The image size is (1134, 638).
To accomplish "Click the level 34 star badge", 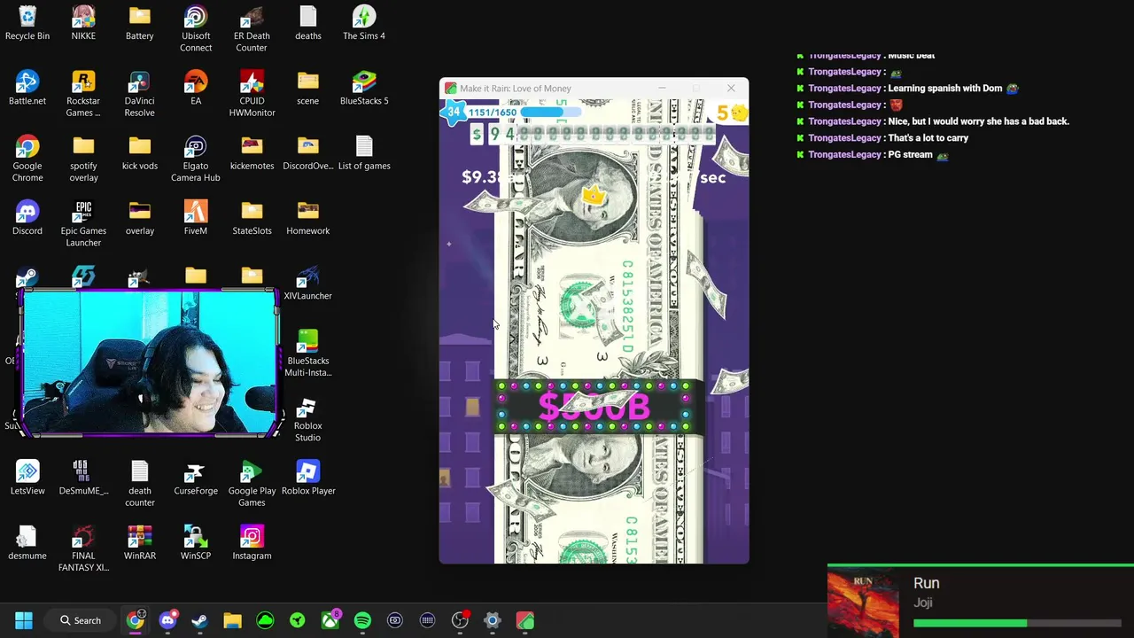I will click(454, 113).
